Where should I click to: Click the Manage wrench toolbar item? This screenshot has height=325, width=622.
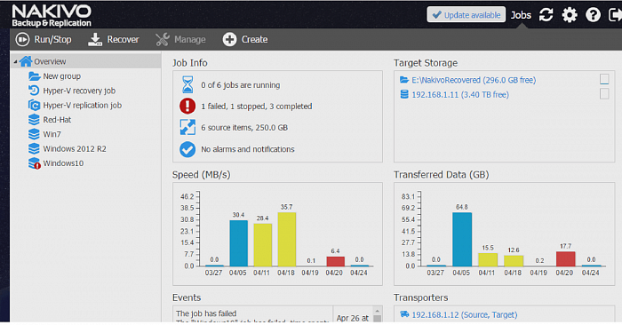(180, 39)
